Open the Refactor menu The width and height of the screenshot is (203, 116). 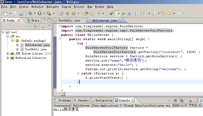tap(37, 7)
